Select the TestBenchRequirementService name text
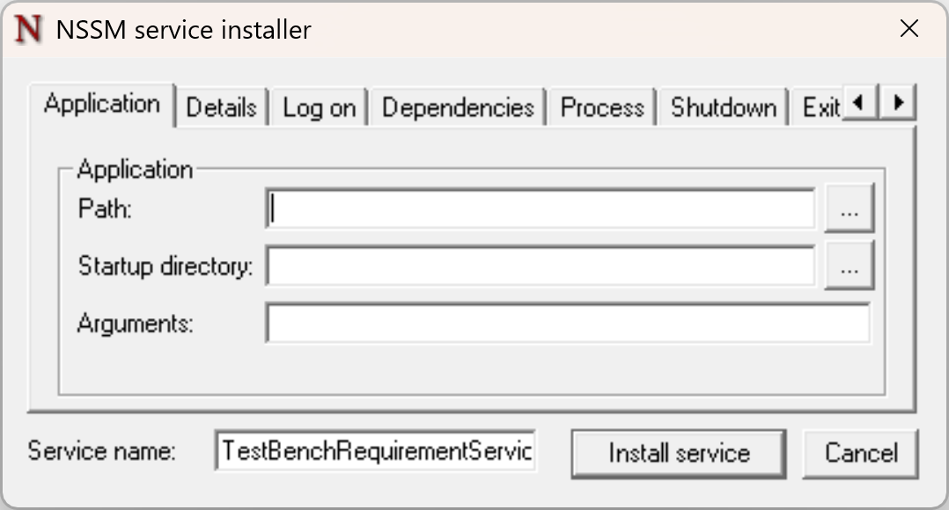 pos(374,451)
